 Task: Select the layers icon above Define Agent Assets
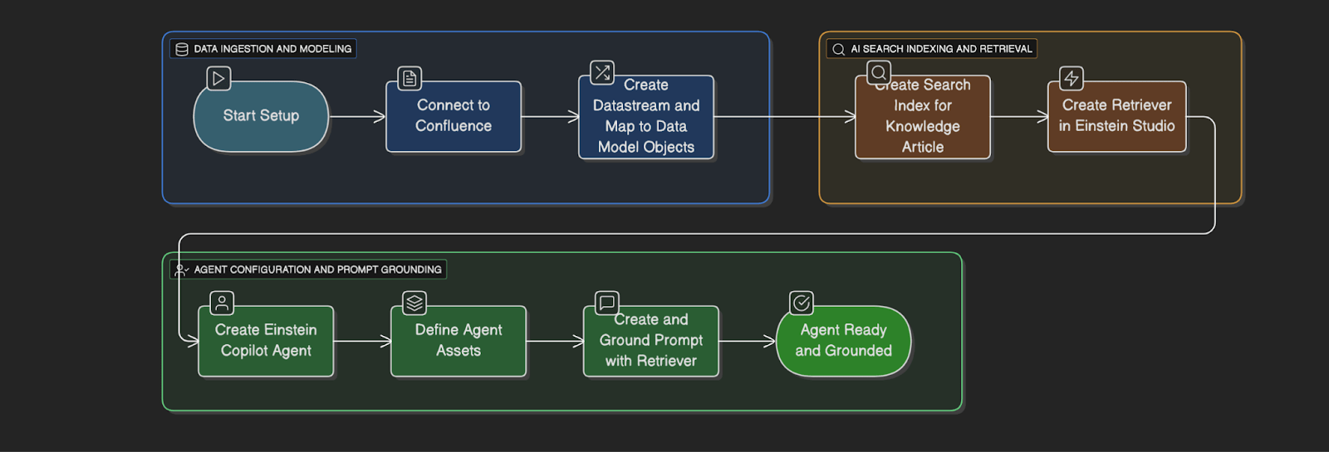[414, 304]
